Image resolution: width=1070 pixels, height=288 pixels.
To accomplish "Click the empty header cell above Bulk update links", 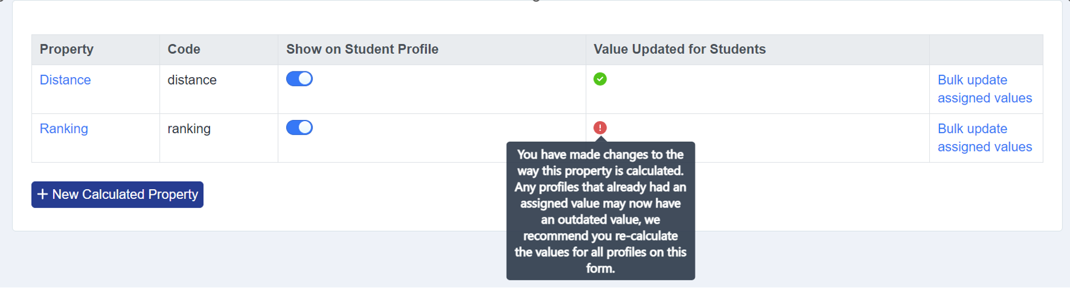I will (x=986, y=50).
